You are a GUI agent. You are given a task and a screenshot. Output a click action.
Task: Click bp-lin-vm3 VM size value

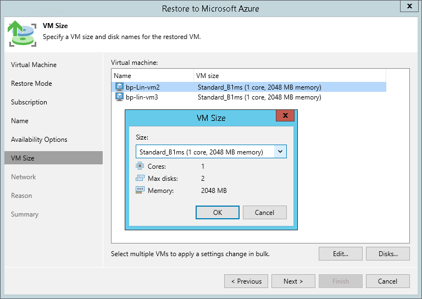point(259,97)
